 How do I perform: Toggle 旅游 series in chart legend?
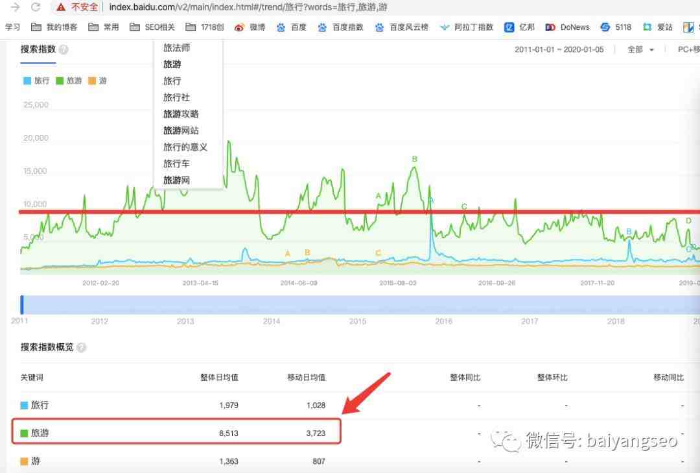tap(69, 81)
